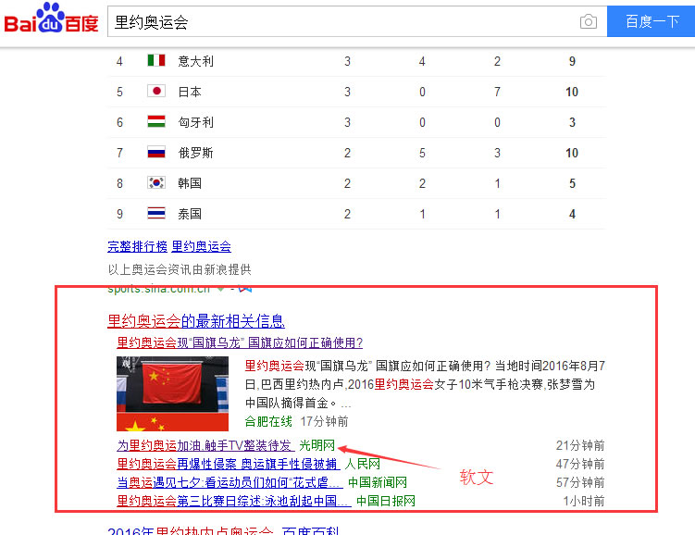Click the 中国日报网 source label
The image size is (695, 535).
[x=386, y=501]
